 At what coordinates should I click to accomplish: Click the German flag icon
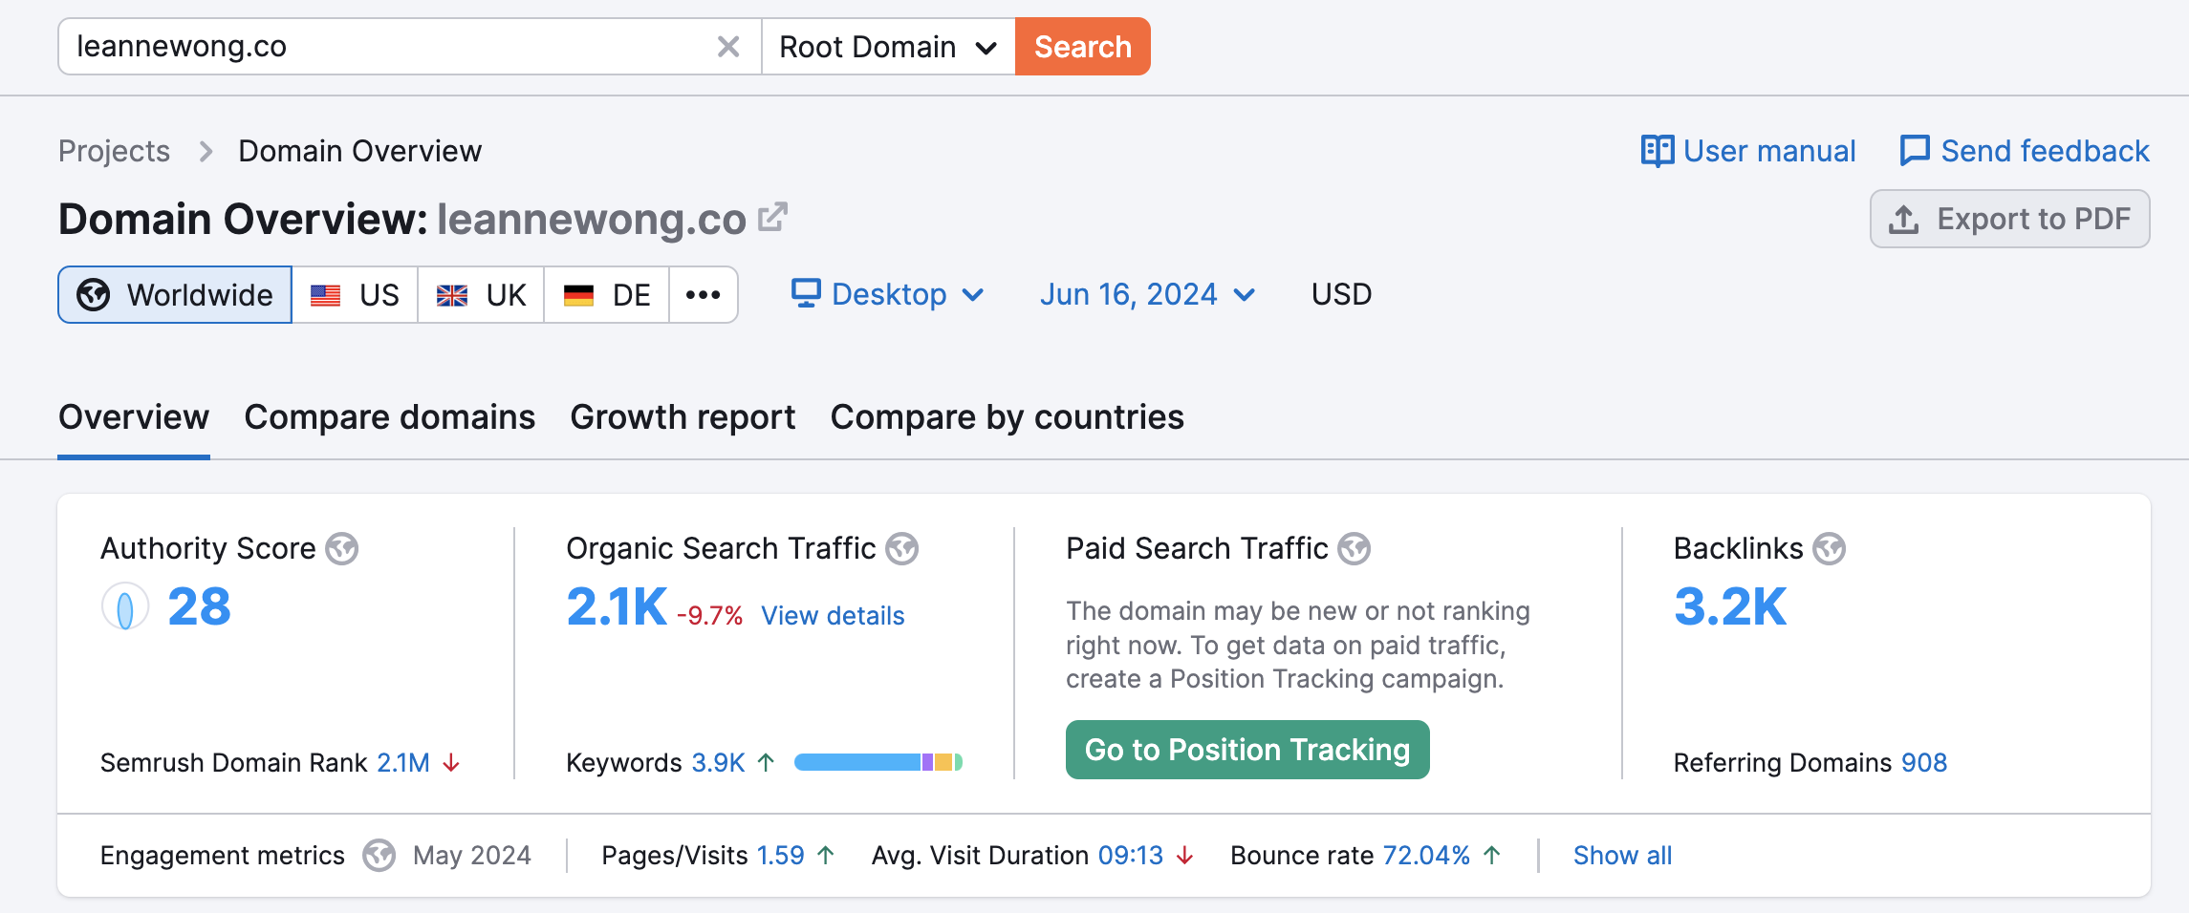[x=578, y=296]
